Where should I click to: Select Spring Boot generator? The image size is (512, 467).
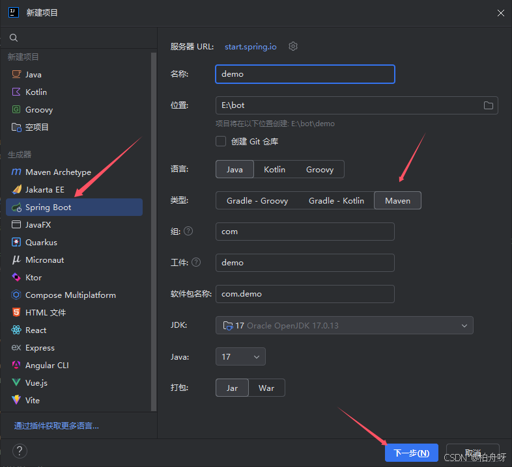tap(74, 207)
